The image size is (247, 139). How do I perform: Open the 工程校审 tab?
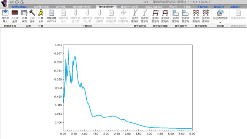point(203,7)
